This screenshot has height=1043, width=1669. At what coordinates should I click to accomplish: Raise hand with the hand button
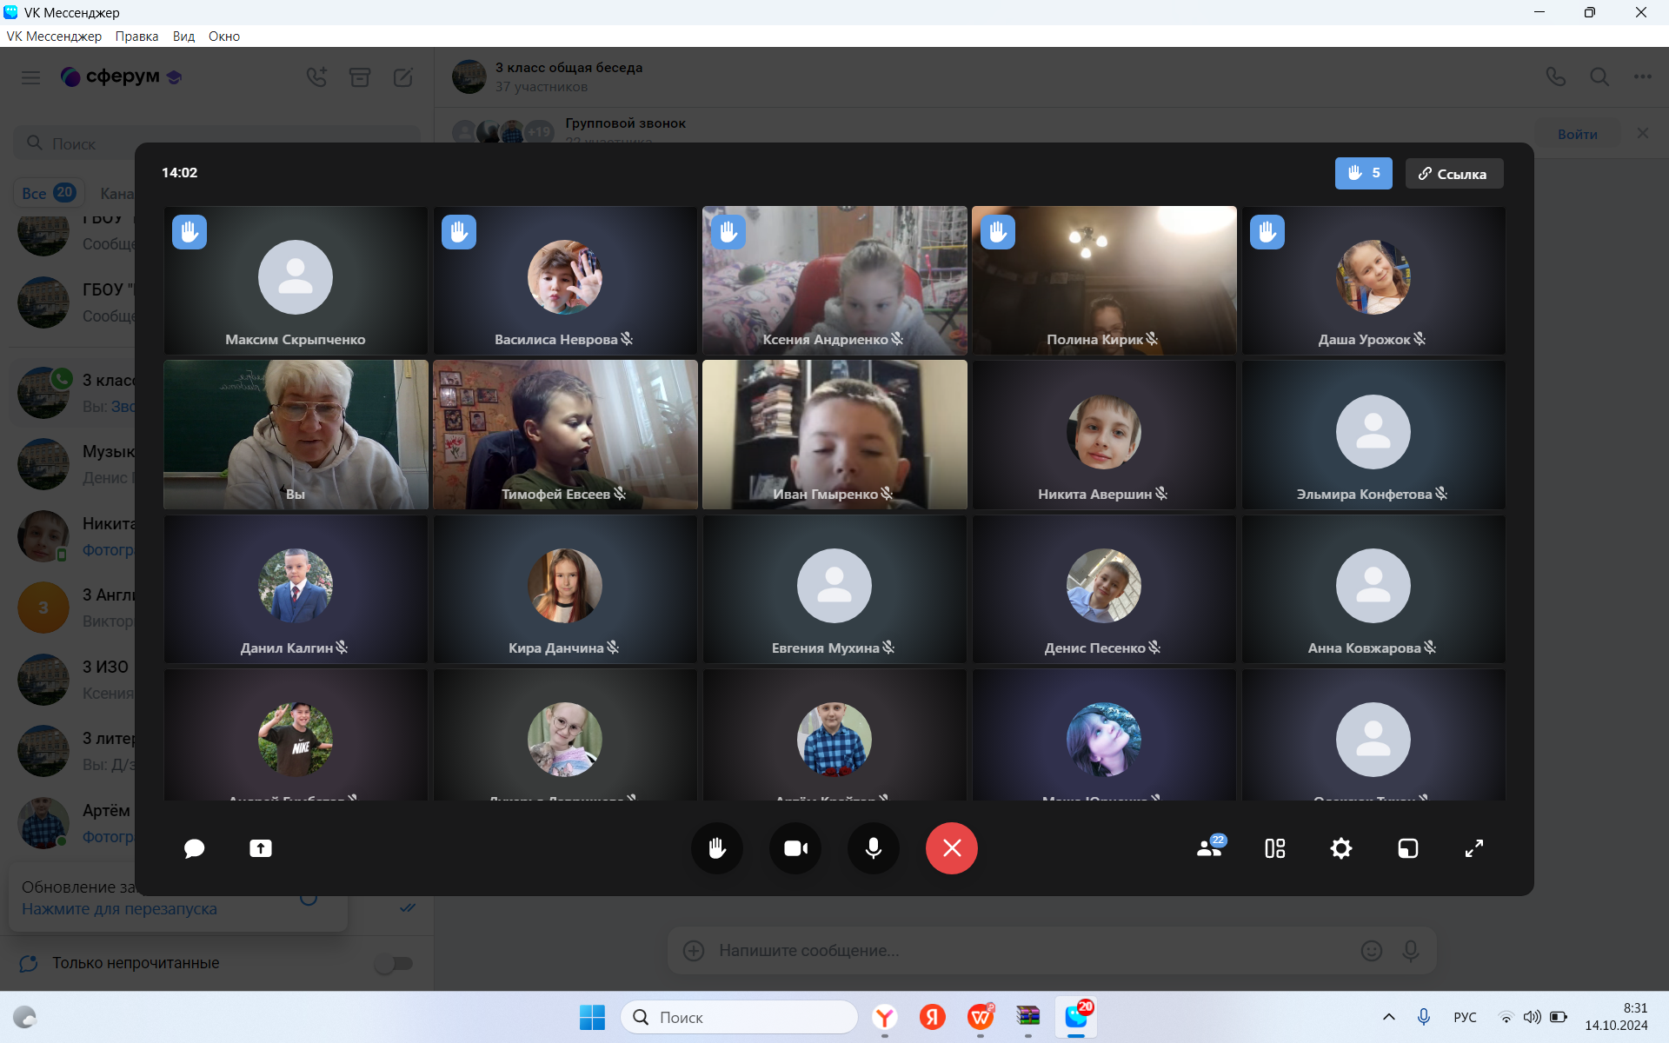coord(717,848)
